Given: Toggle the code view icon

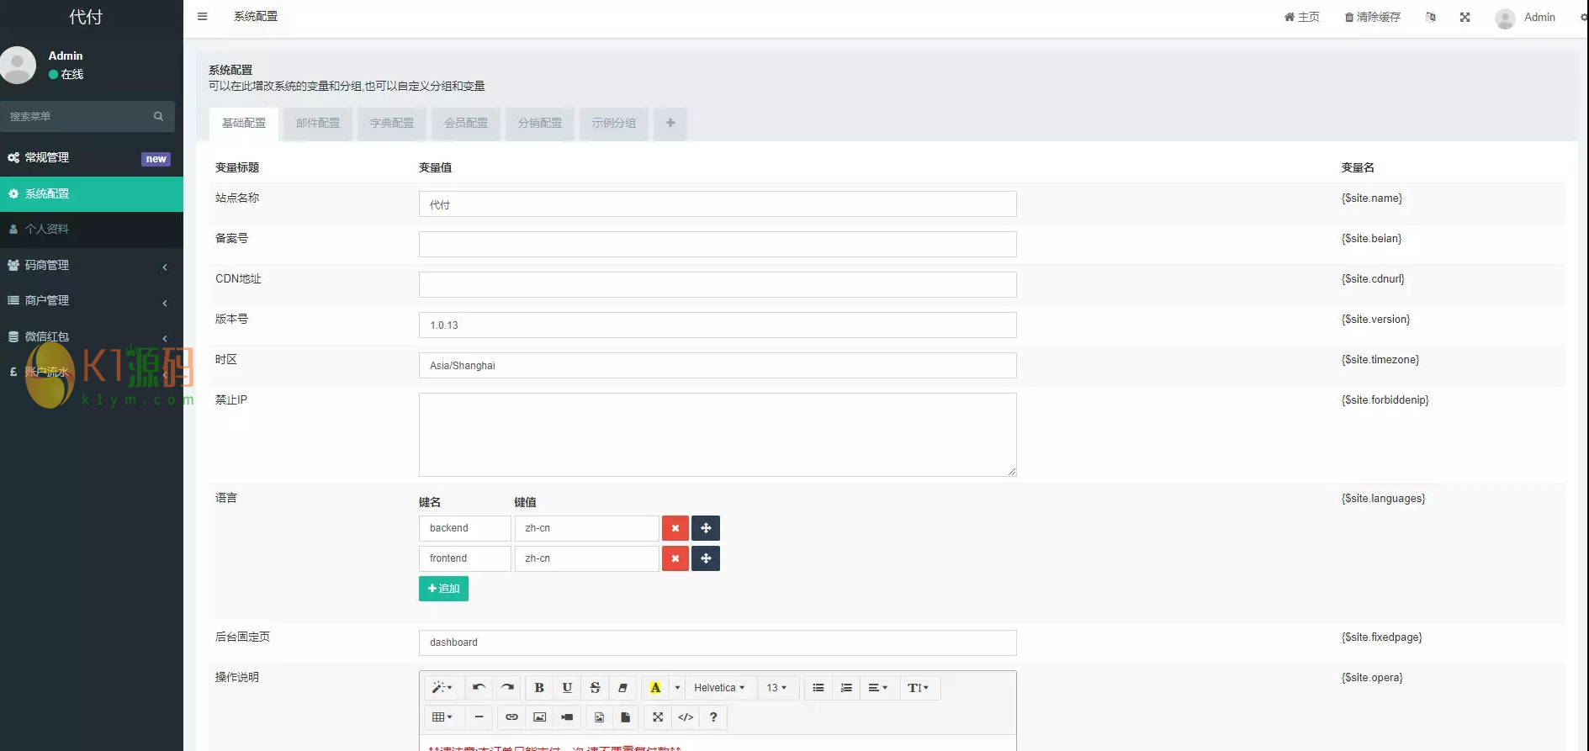Looking at the screenshot, I should pos(686,717).
